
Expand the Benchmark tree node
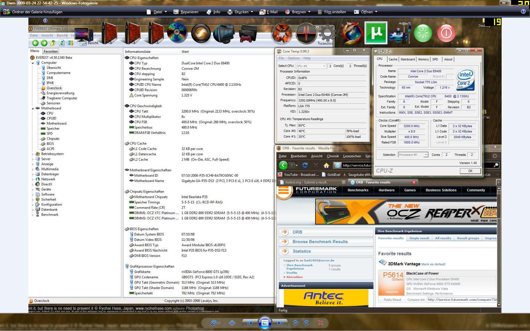32,215
